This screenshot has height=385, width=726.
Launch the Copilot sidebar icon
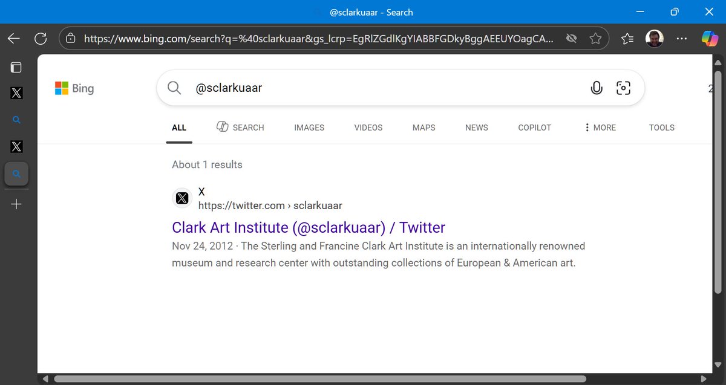(710, 39)
